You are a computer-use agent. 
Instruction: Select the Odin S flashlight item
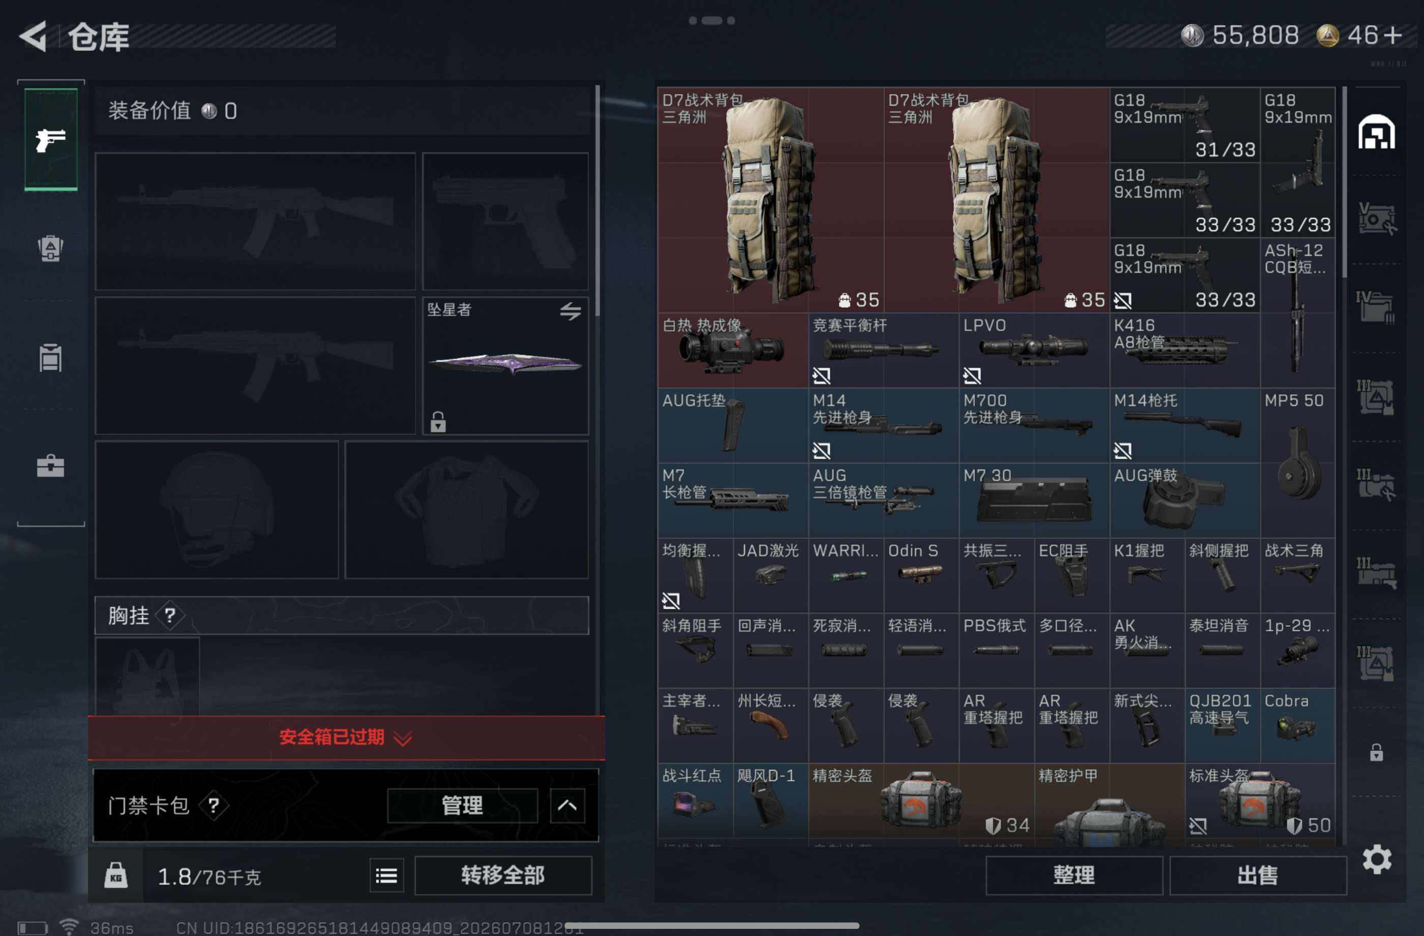[921, 575]
